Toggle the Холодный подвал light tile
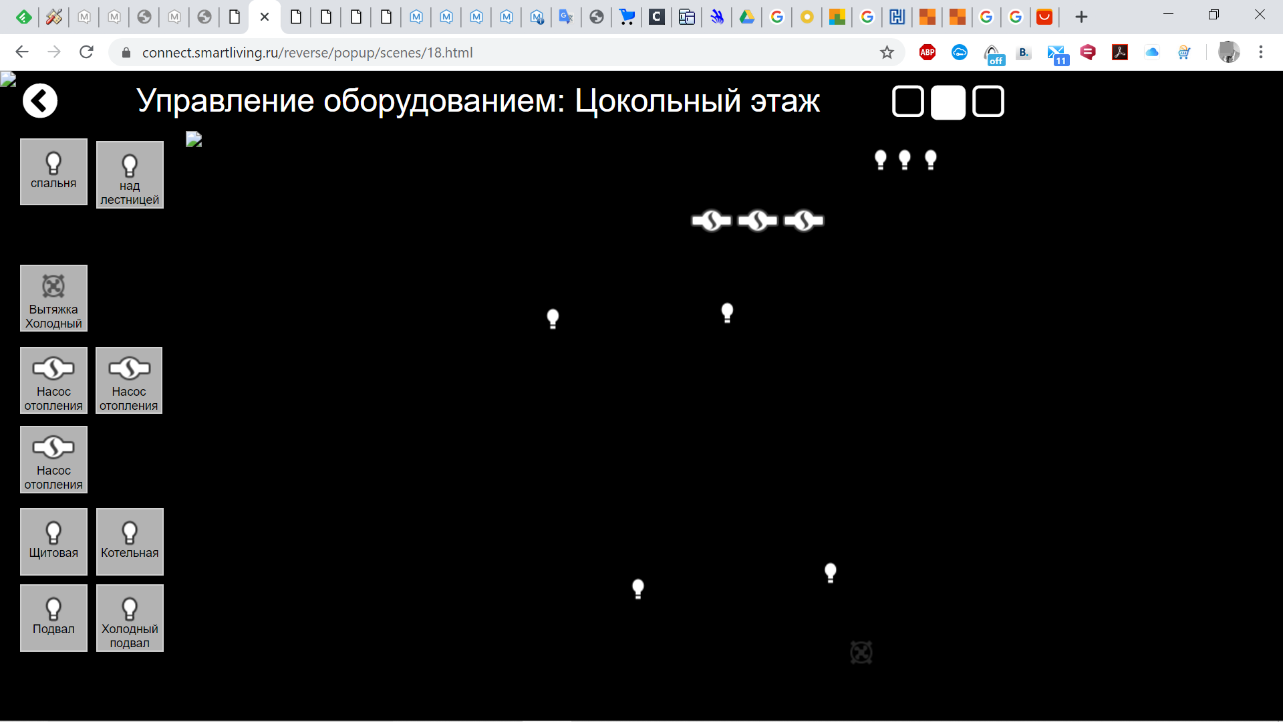 click(x=130, y=618)
